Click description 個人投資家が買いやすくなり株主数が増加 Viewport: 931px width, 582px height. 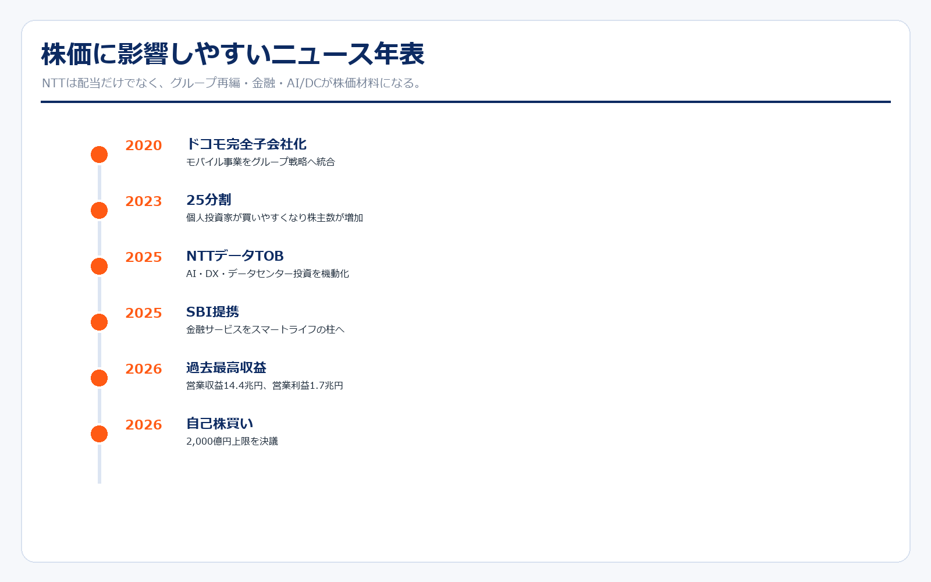275,218
